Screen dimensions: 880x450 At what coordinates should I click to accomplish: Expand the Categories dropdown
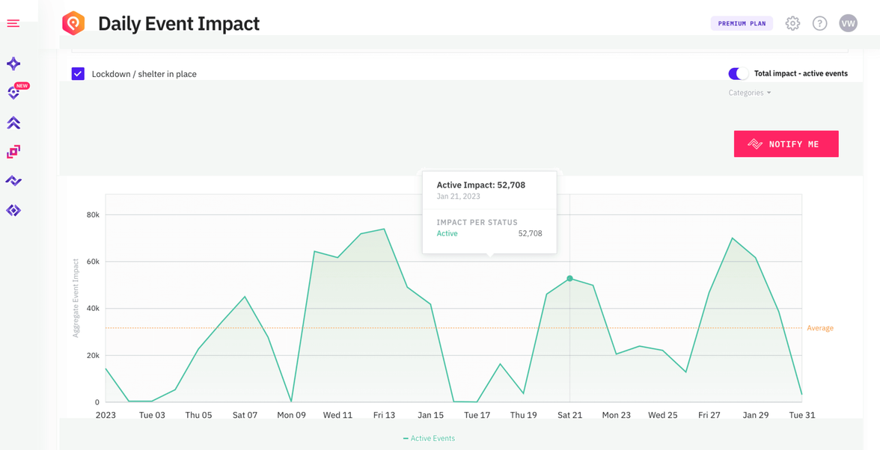click(749, 93)
